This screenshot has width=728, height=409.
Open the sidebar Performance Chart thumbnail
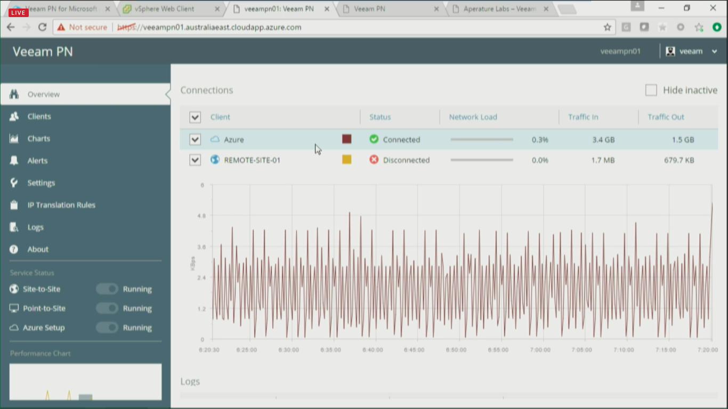85,382
